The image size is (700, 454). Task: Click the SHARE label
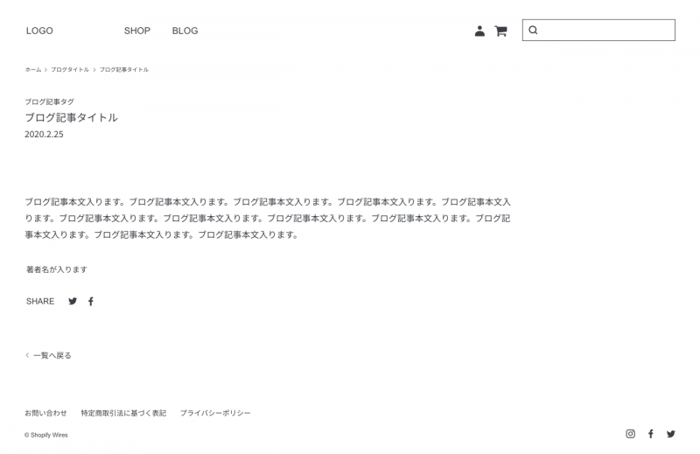(40, 301)
